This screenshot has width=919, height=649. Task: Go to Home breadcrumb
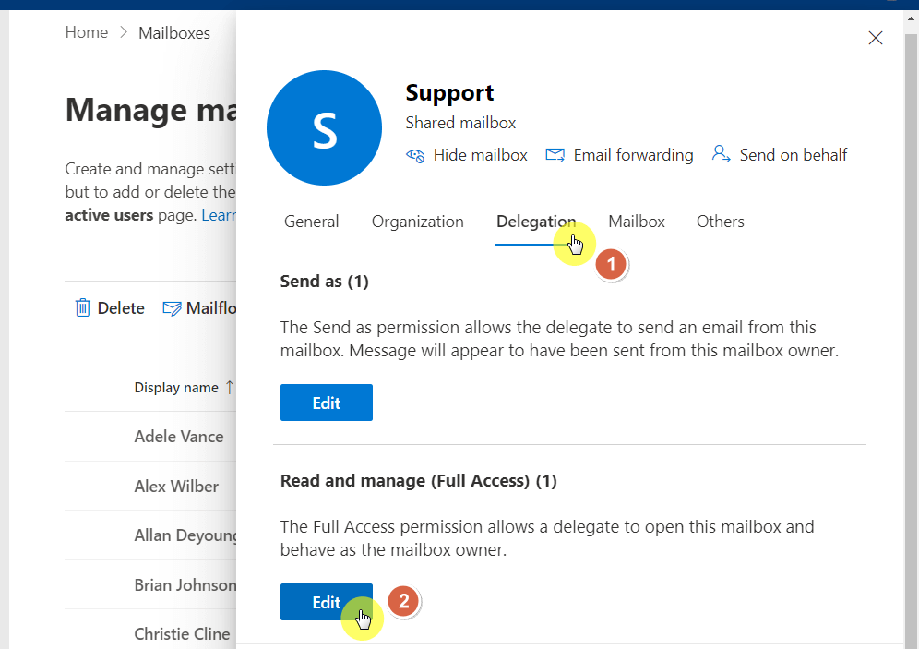[x=87, y=32]
